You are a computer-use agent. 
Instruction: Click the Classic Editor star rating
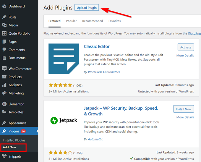pyautogui.click(x=60, y=85)
